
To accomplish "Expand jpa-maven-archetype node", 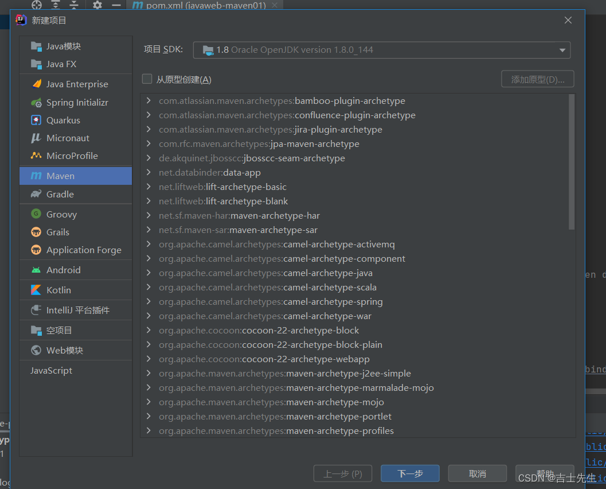I will coord(149,143).
